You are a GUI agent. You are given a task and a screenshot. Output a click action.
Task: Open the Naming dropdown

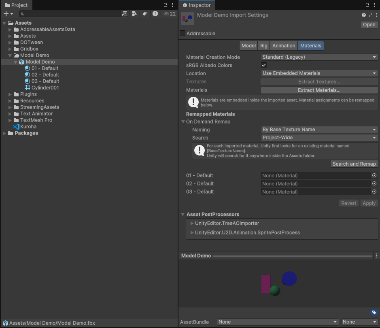click(x=319, y=130)
